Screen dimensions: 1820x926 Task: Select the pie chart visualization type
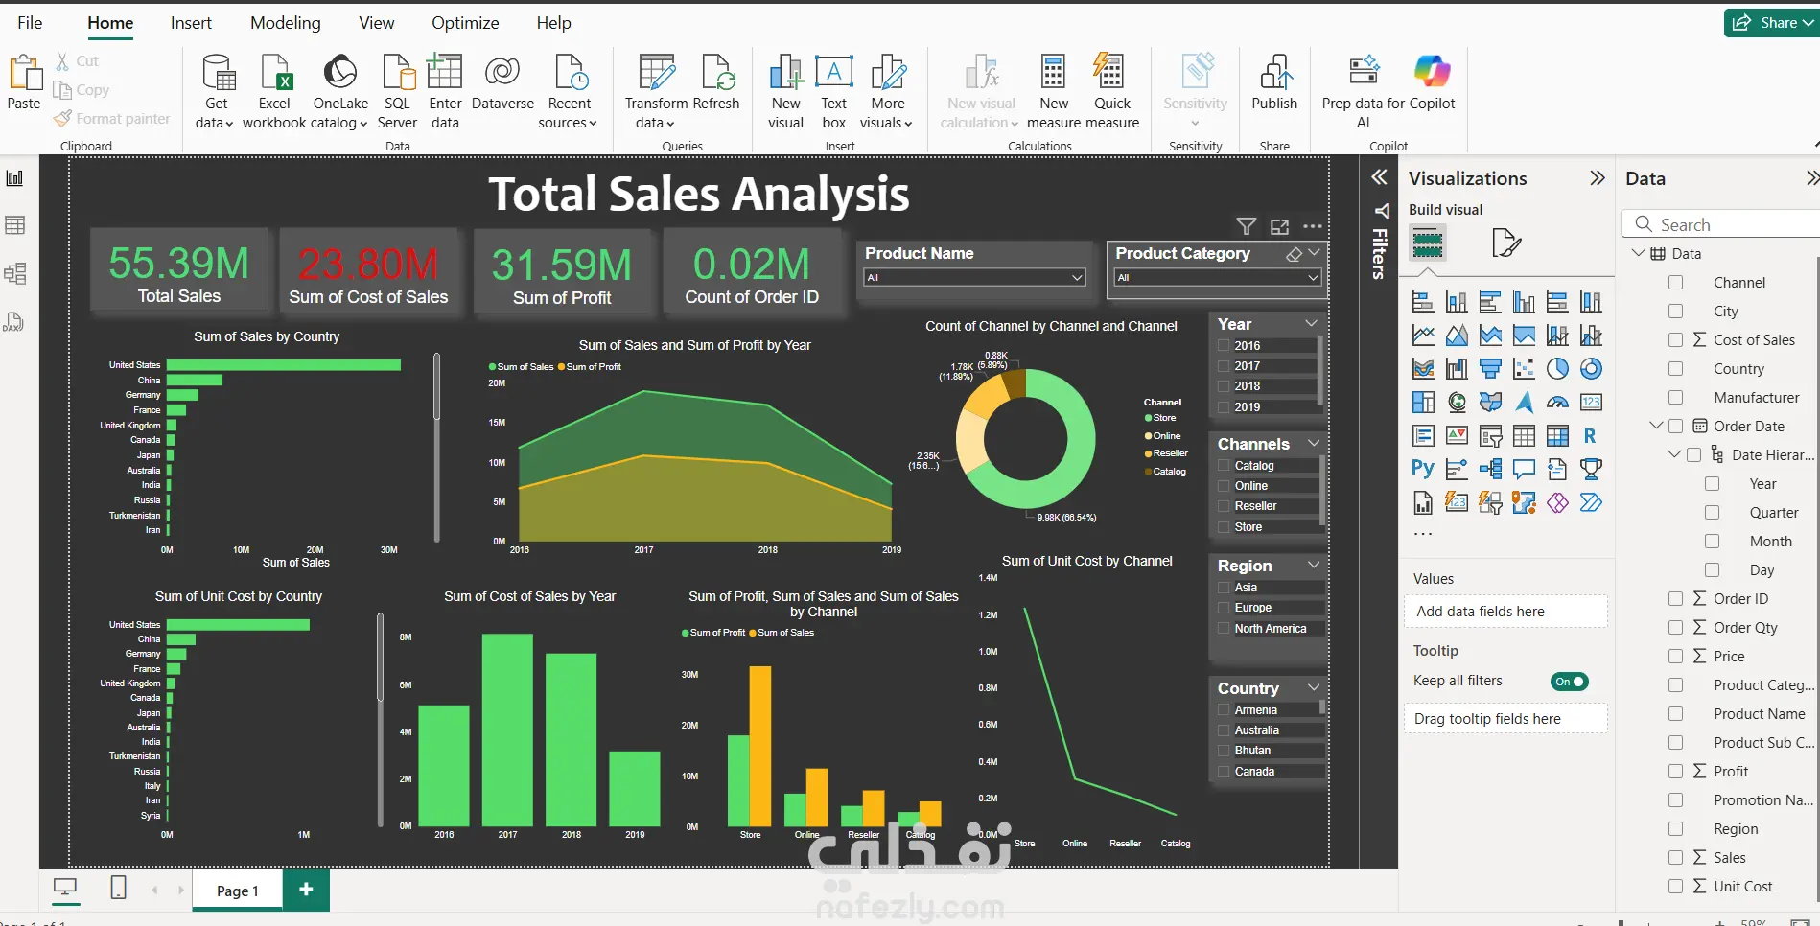(1557, 369)
